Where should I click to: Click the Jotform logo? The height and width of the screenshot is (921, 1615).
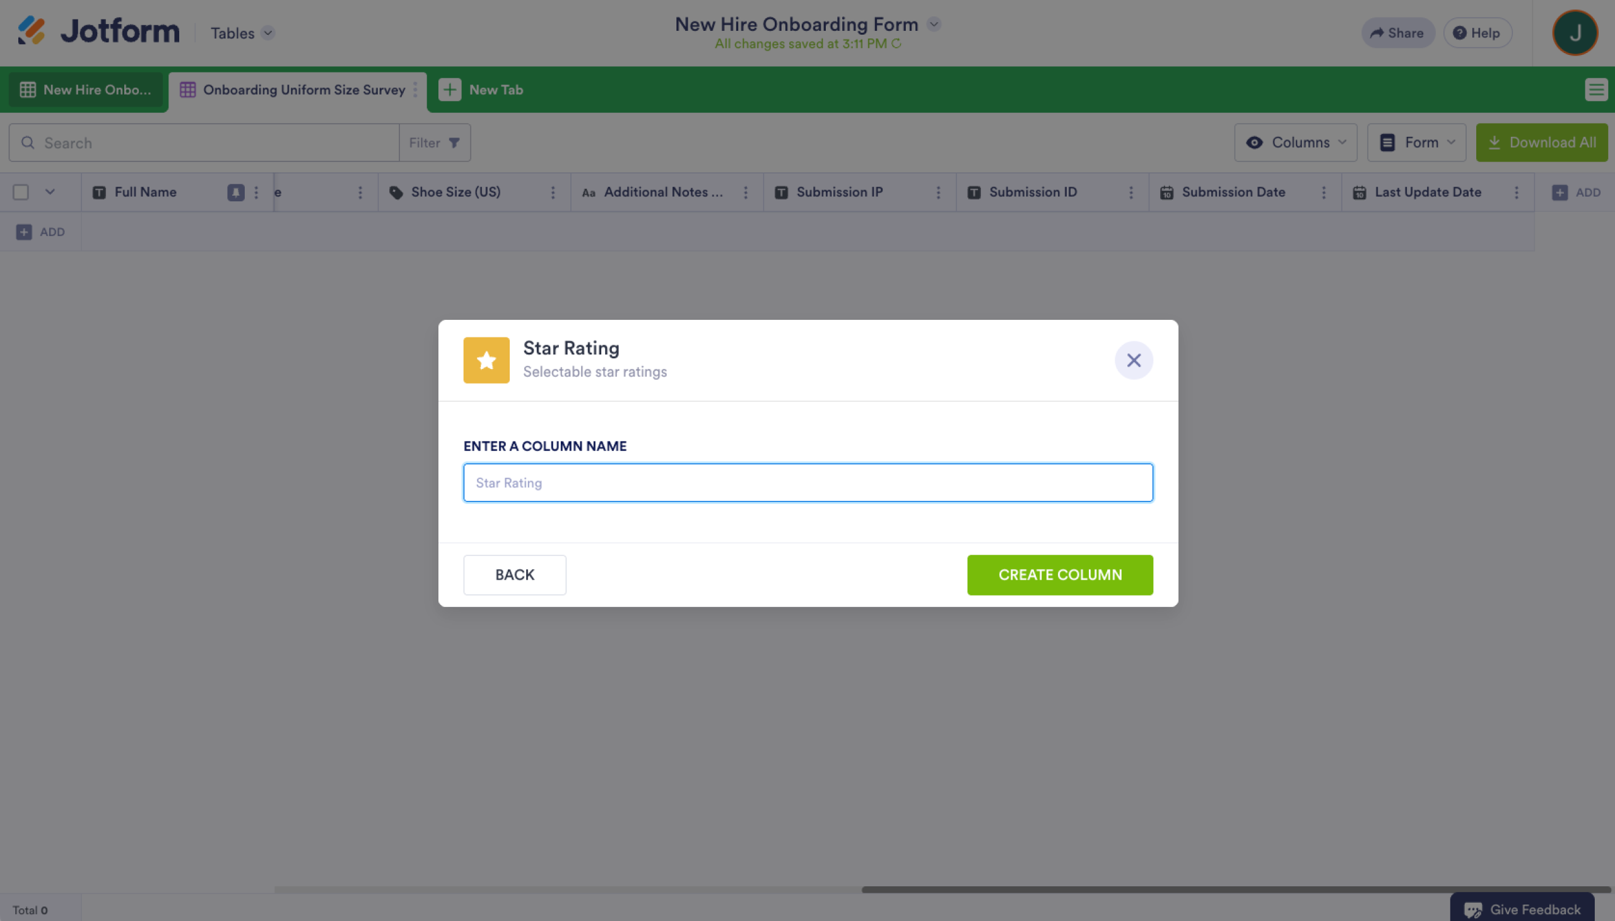click(98, 30)
